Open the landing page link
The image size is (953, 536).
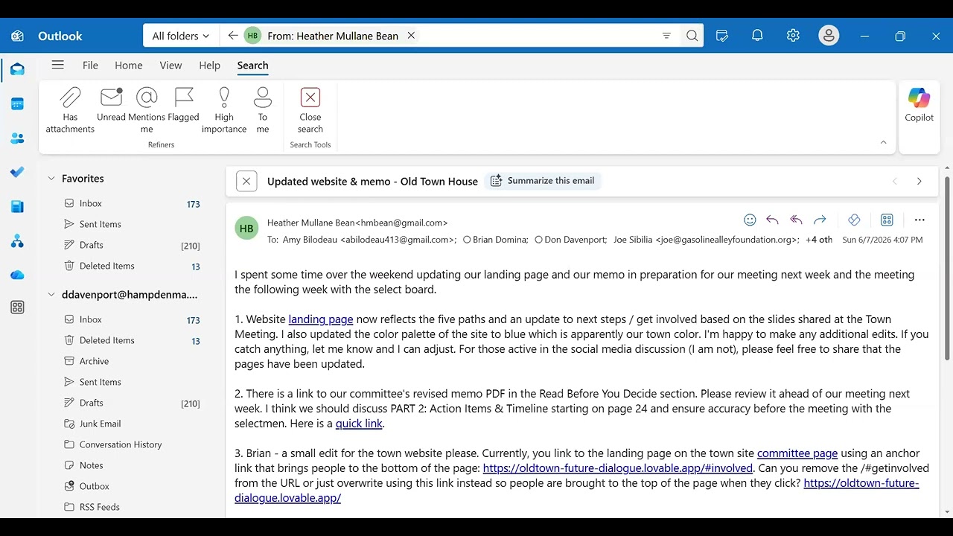(x=321, y=319)
